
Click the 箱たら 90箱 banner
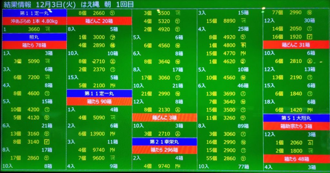point(99,102)
